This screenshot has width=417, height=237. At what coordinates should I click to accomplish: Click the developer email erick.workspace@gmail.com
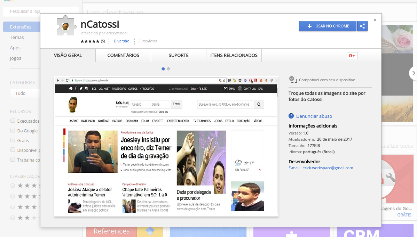[x=328, y=168]
